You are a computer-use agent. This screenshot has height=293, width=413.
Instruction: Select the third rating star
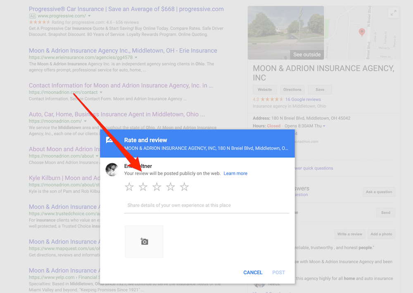(x=157, y=187)
